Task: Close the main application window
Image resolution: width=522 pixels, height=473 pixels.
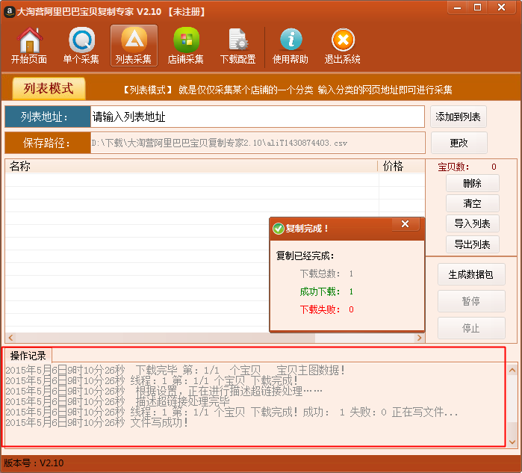Action: [x=502, y=7]
